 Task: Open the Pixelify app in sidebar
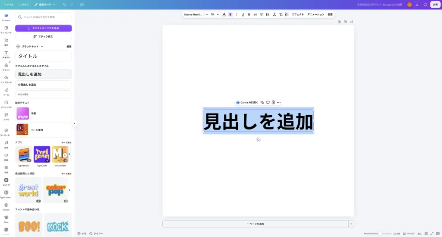click(x=6, y=206)
